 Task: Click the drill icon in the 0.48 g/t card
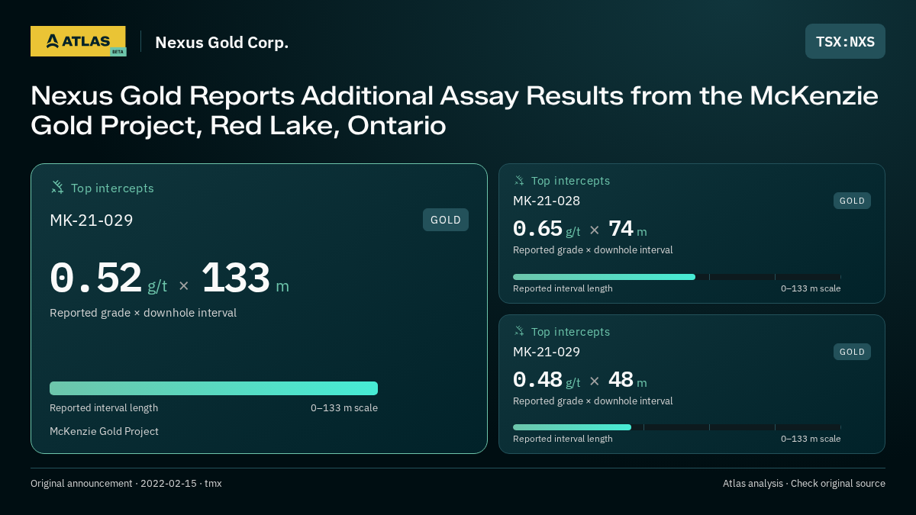tap(519, 331)
